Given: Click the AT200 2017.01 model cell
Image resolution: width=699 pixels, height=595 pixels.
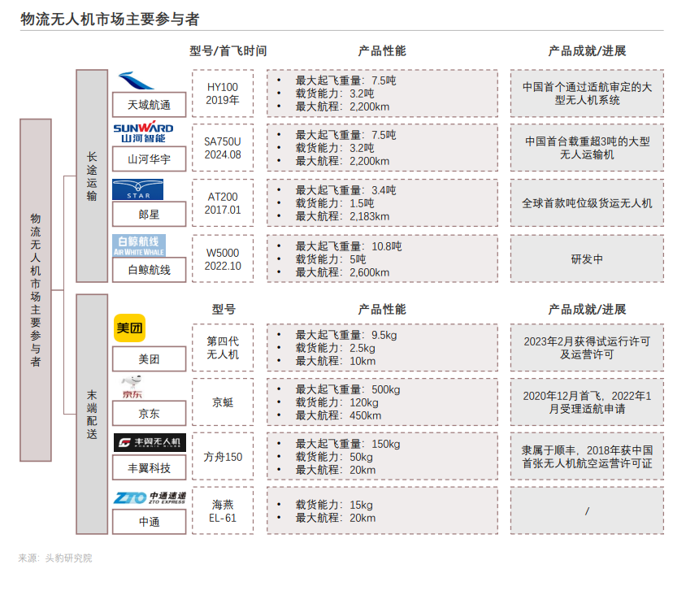Looking at the screenshot, I should coord(223,203).
